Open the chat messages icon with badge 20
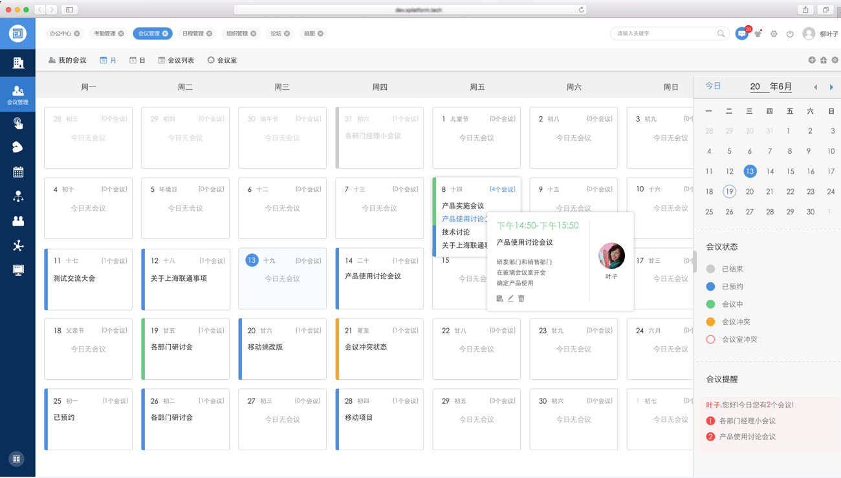This screenshot has width=841, height=478. (741, 34)
